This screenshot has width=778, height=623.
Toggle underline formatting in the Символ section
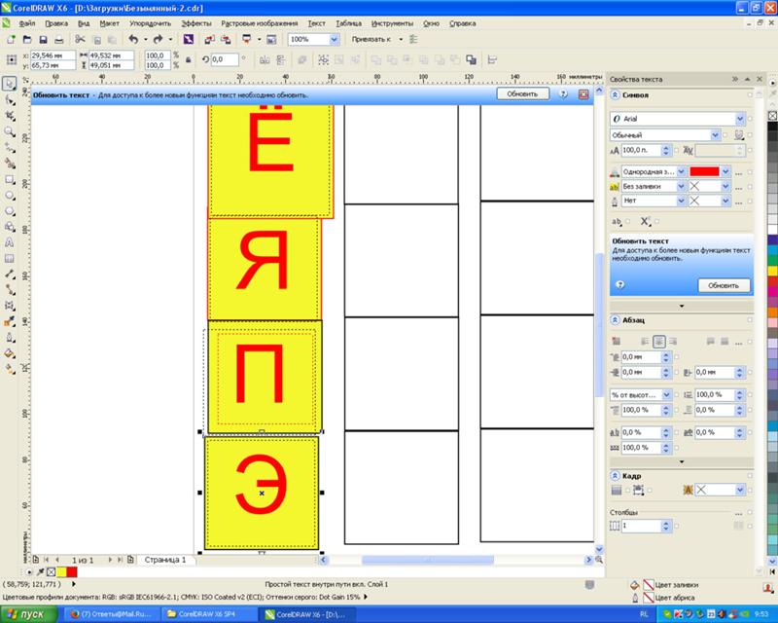(617, 220)
